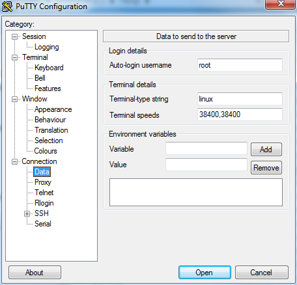Click the 'Data to send to the server' header
Image resolution: width=297 pixels, height=285 pixels.
pos(196,36)
